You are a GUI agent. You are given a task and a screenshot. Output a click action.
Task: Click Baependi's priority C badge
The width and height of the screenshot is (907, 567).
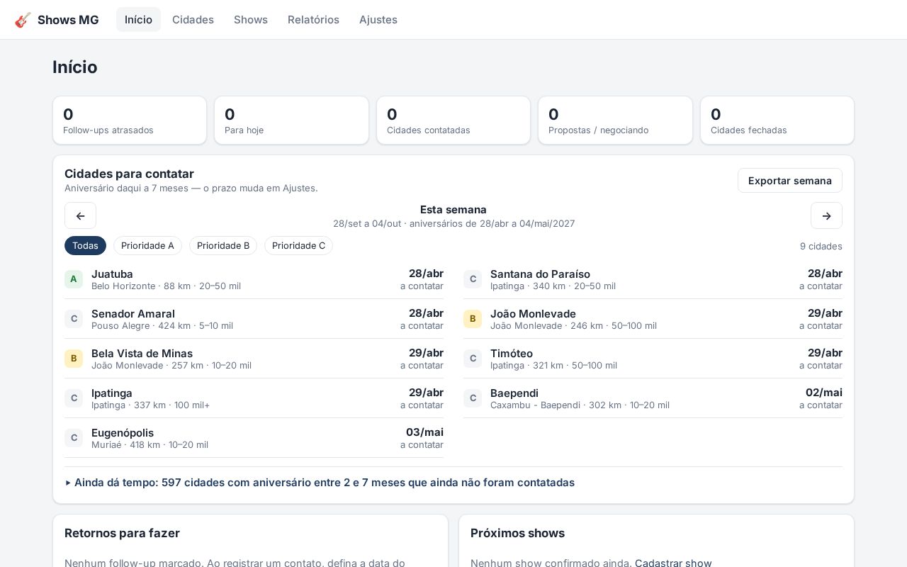[473, 398]
